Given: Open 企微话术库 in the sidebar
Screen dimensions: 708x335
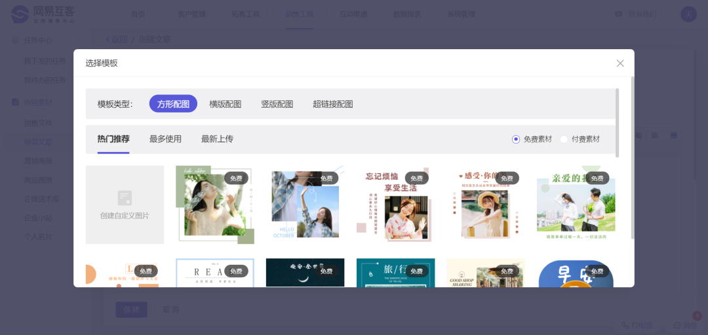Looking at the screenshot, I should (x=41, y=199).
